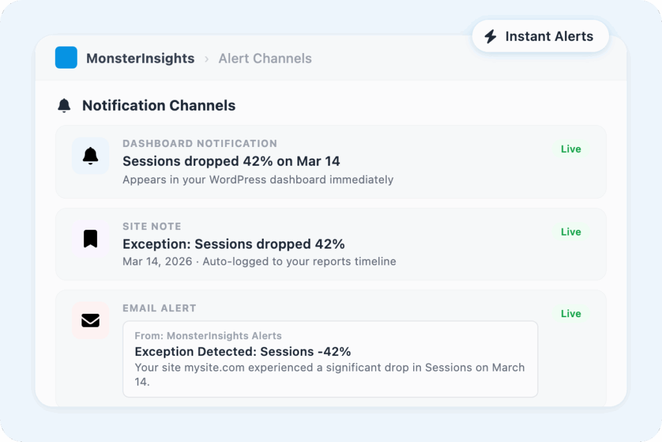Go to Alert Channels breadcrumb item
The width and height of the screenshot is (662, 442).
click(x=265, y=58)
